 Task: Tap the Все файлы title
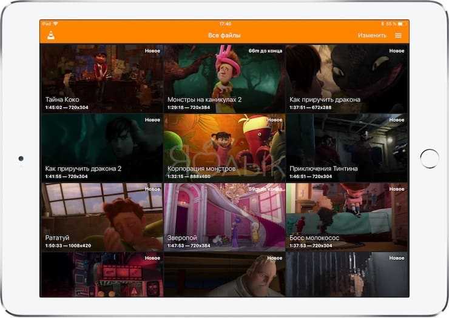click(224, 36)
